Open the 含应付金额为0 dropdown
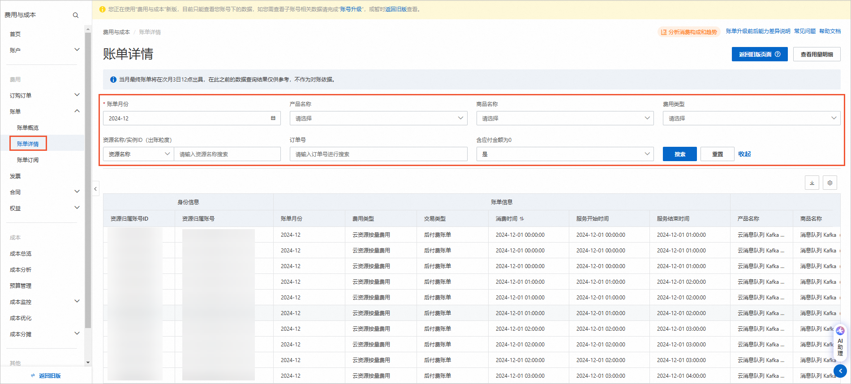This screenshot has height=384, width=851. [x=565, y=154]
